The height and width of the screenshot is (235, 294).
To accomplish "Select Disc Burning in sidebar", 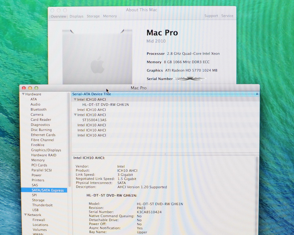I will [41, 130].
